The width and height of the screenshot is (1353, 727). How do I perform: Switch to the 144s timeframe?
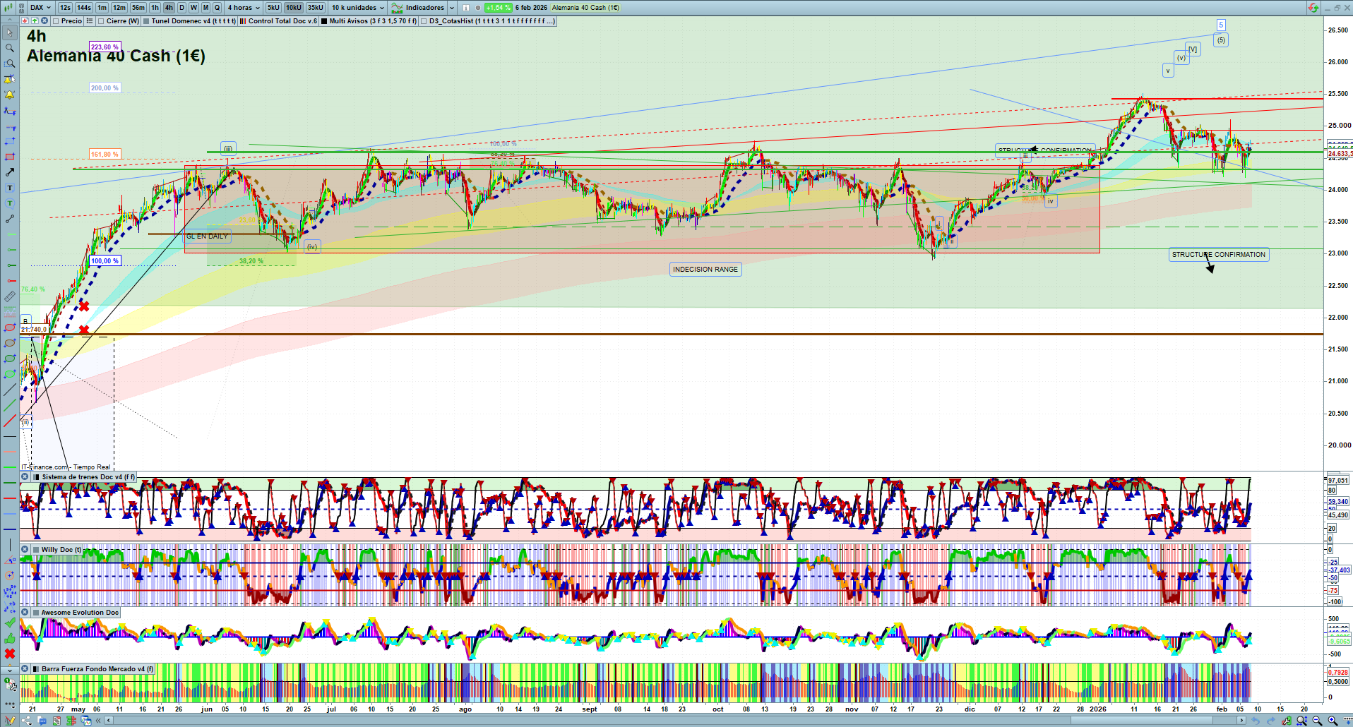point(84,8)
